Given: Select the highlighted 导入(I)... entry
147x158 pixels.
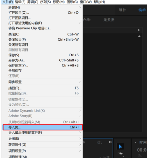Looking at the screenshot, I should [x=42, y=128].
